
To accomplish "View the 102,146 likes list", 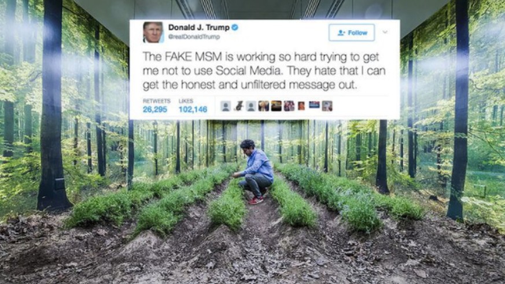I will 193,109.
